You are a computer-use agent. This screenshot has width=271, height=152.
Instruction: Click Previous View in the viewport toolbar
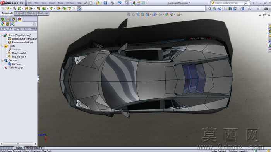click(138, 15)
